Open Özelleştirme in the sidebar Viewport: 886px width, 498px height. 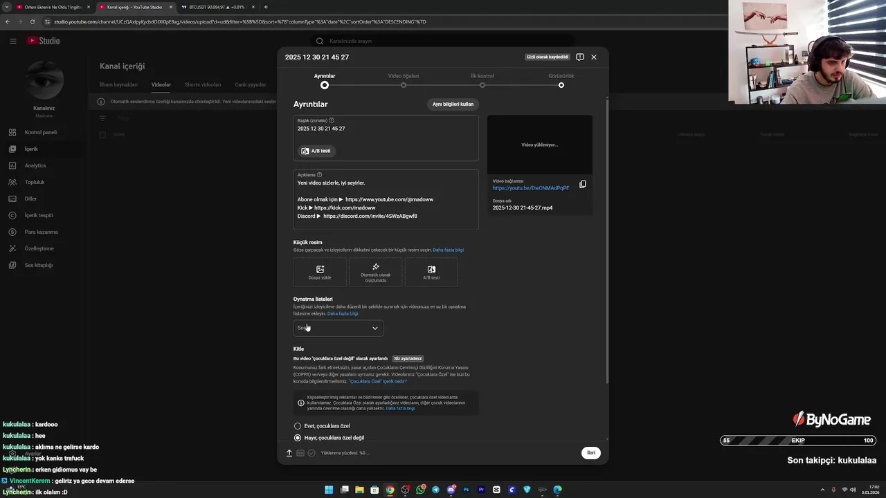42,248
